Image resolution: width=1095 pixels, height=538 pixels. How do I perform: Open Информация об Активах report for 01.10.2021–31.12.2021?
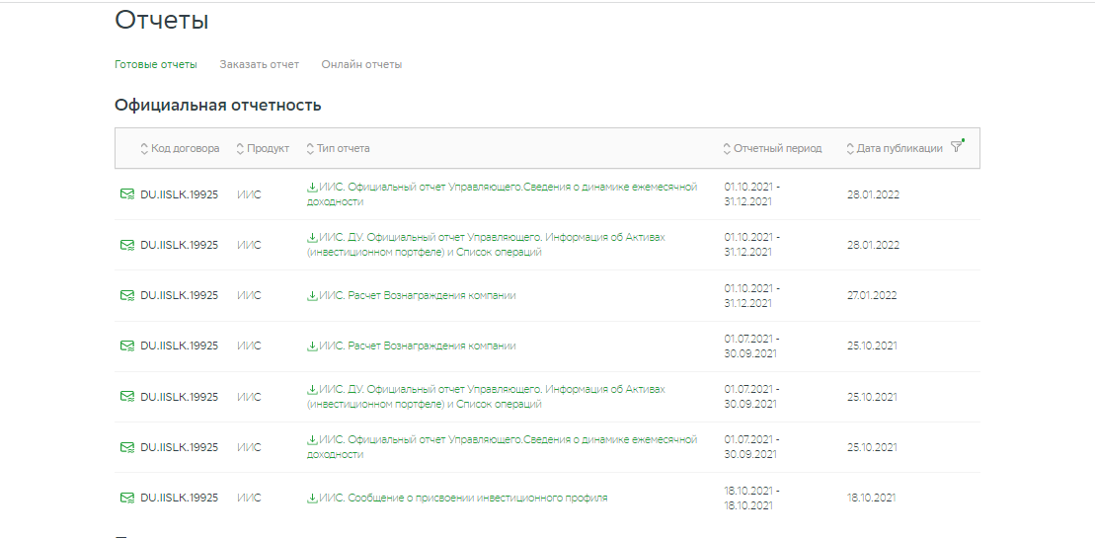[486, 245]
